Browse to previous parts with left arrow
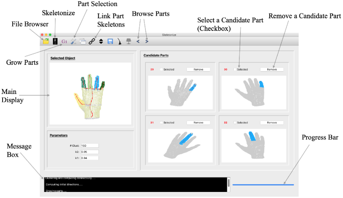Viewport: 343px width, 198px height. (x=138, y=42)
